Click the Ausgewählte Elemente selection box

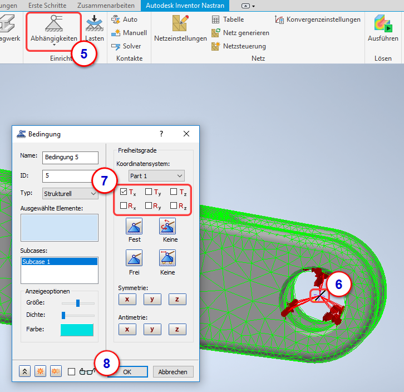click(x=60, y=228)
